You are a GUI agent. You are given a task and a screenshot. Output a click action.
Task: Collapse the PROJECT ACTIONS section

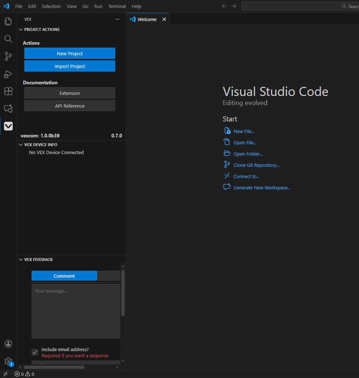(x=21, y=29)
